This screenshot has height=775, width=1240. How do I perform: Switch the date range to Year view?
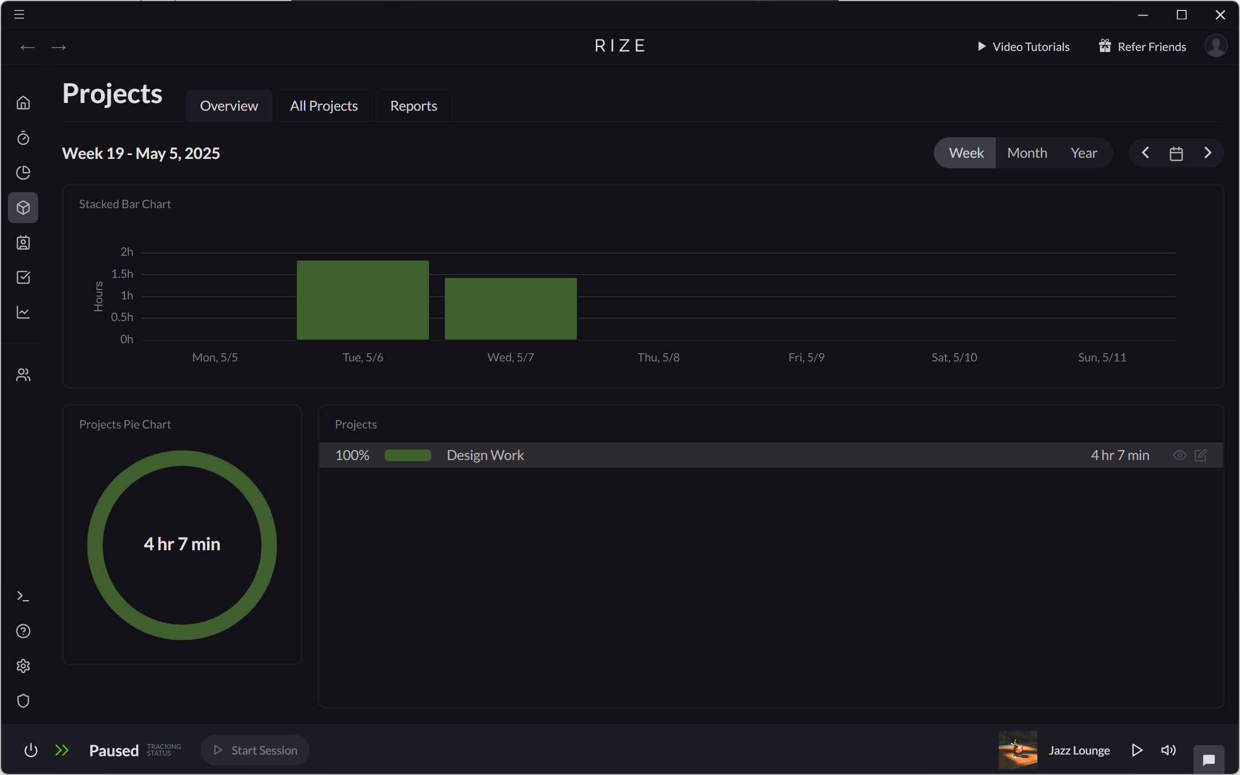pyautogui.click(x=1083, y=152)
